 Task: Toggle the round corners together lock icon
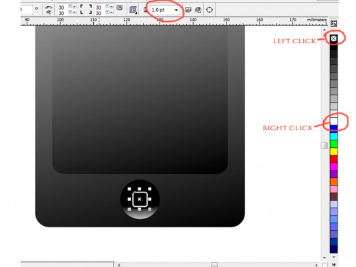(x=119, y=8)
